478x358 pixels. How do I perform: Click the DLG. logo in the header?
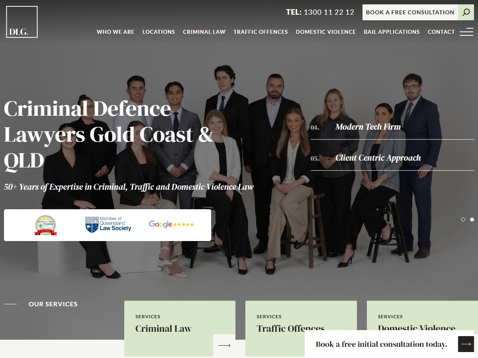[22, 22]
